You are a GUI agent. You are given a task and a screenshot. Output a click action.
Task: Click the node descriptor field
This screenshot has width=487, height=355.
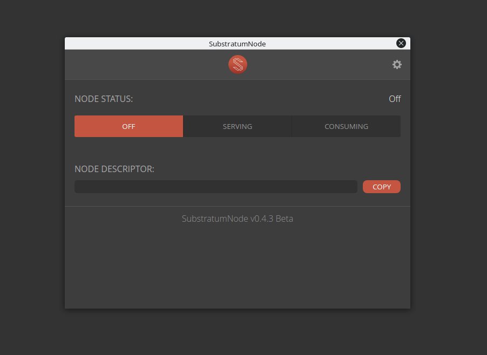click(x=216, y=187)
